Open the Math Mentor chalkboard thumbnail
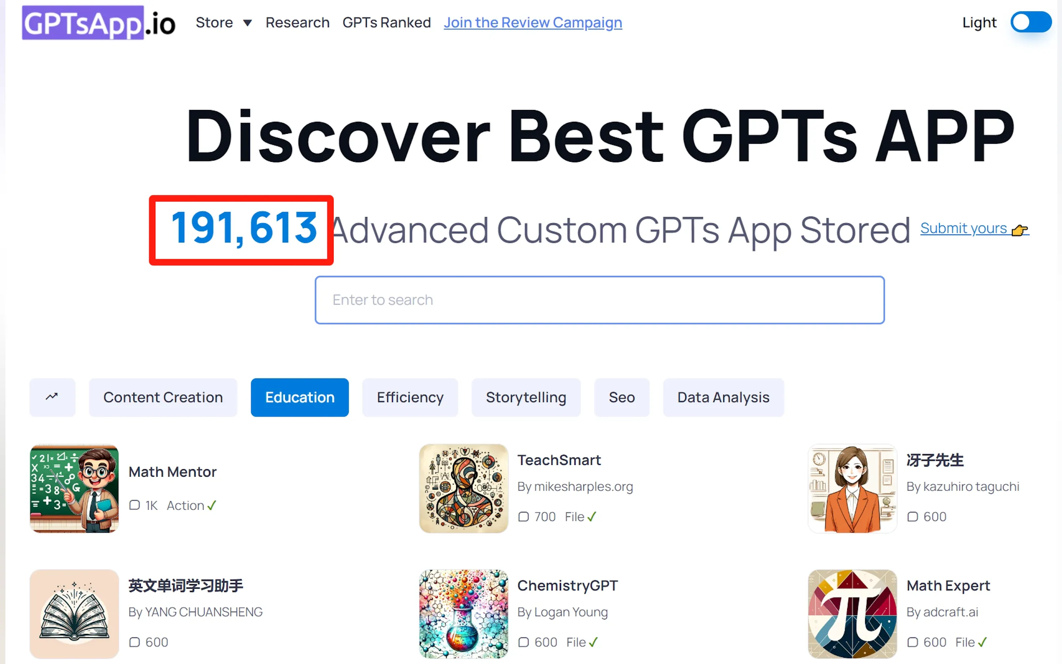 coord(74,488)
